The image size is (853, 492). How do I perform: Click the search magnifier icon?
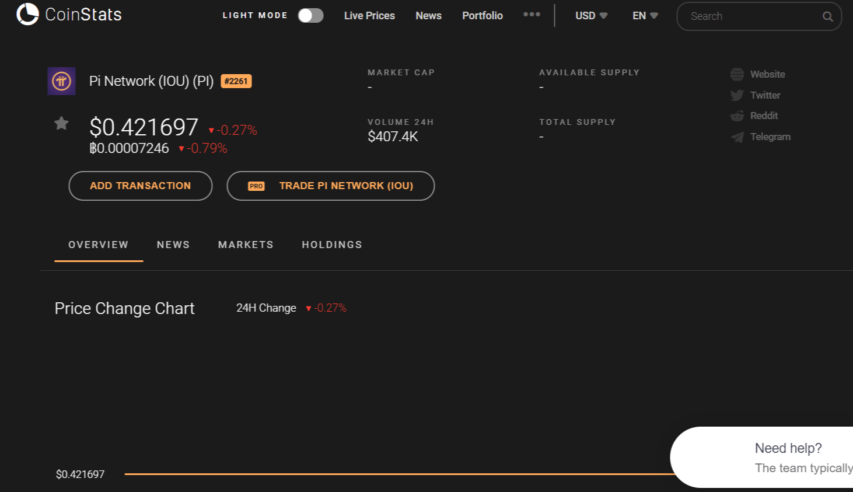point(827,16)
